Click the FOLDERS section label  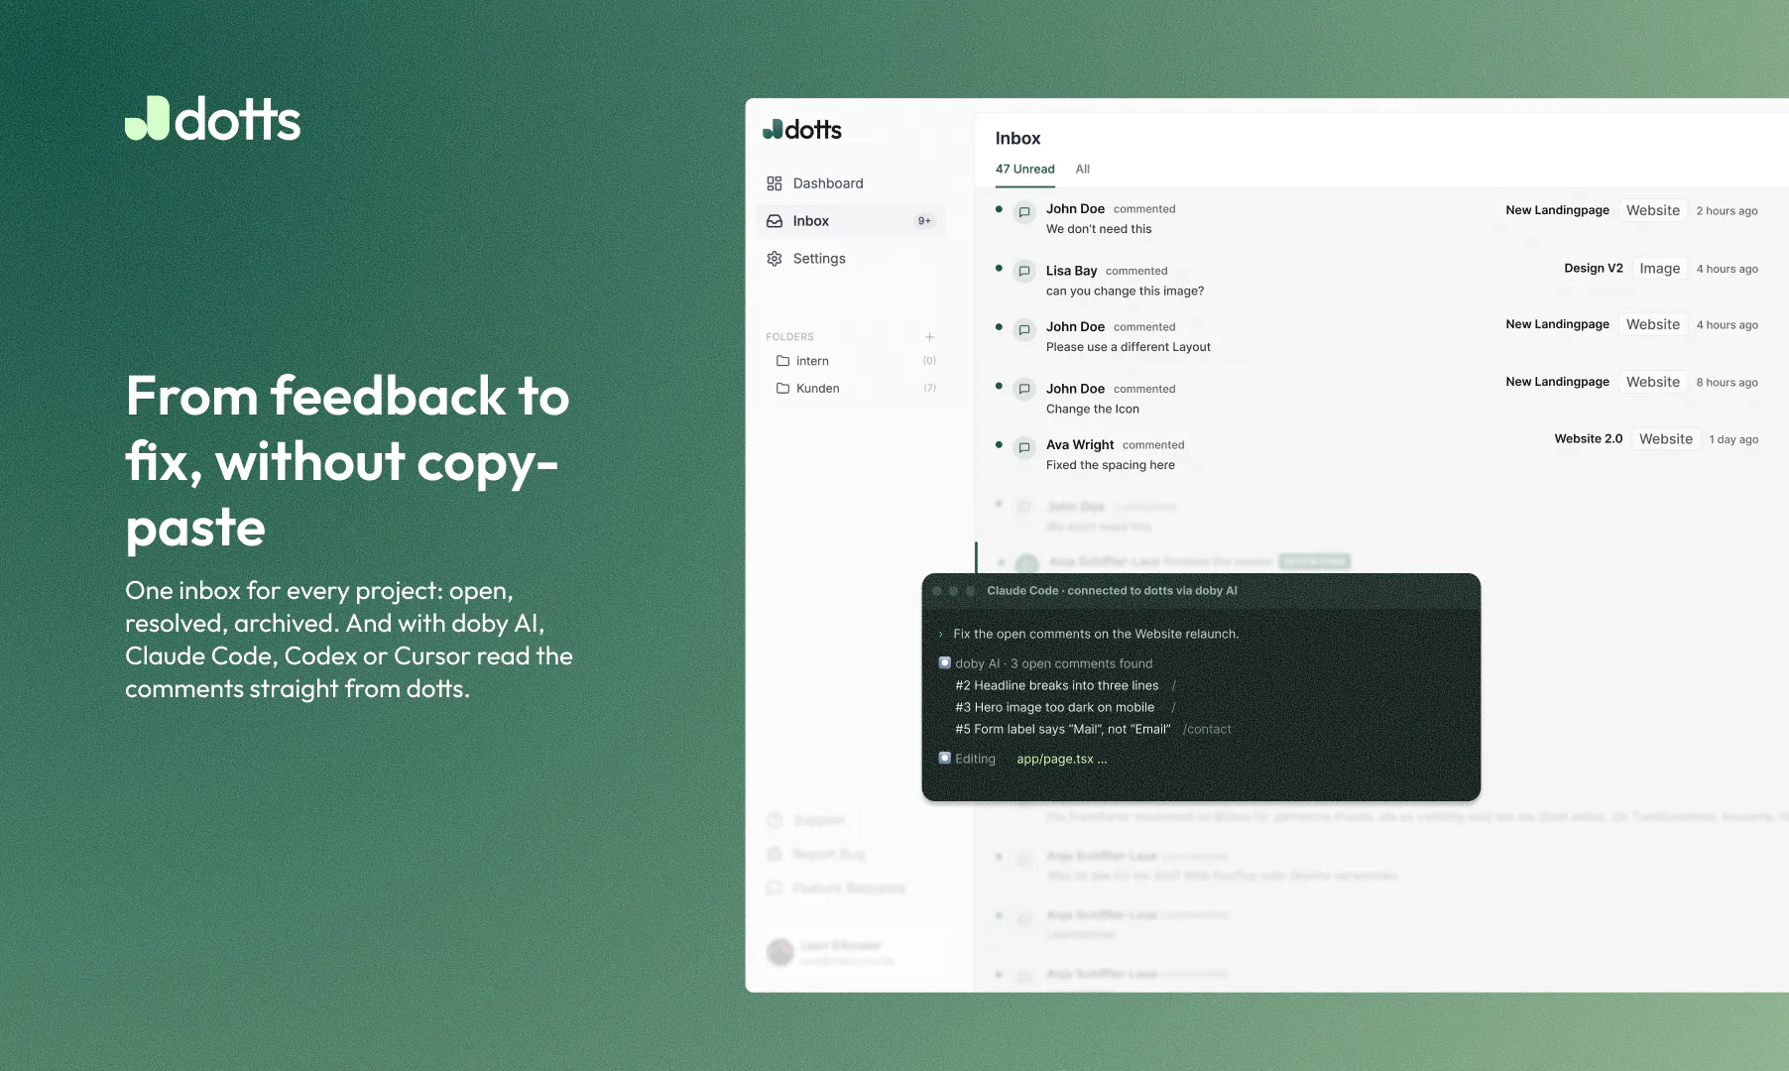pyautogui.click(x=789, y=337)
